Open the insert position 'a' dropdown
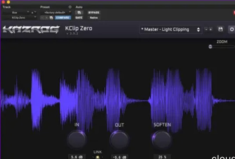The image size is (235, 159). point(33,13)
